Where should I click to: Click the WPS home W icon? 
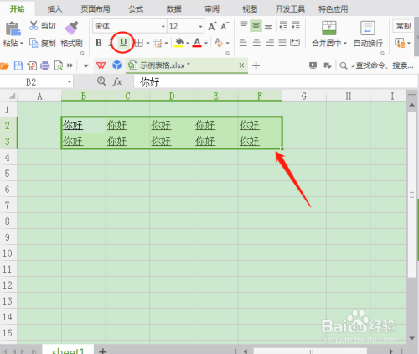[101, 65]
